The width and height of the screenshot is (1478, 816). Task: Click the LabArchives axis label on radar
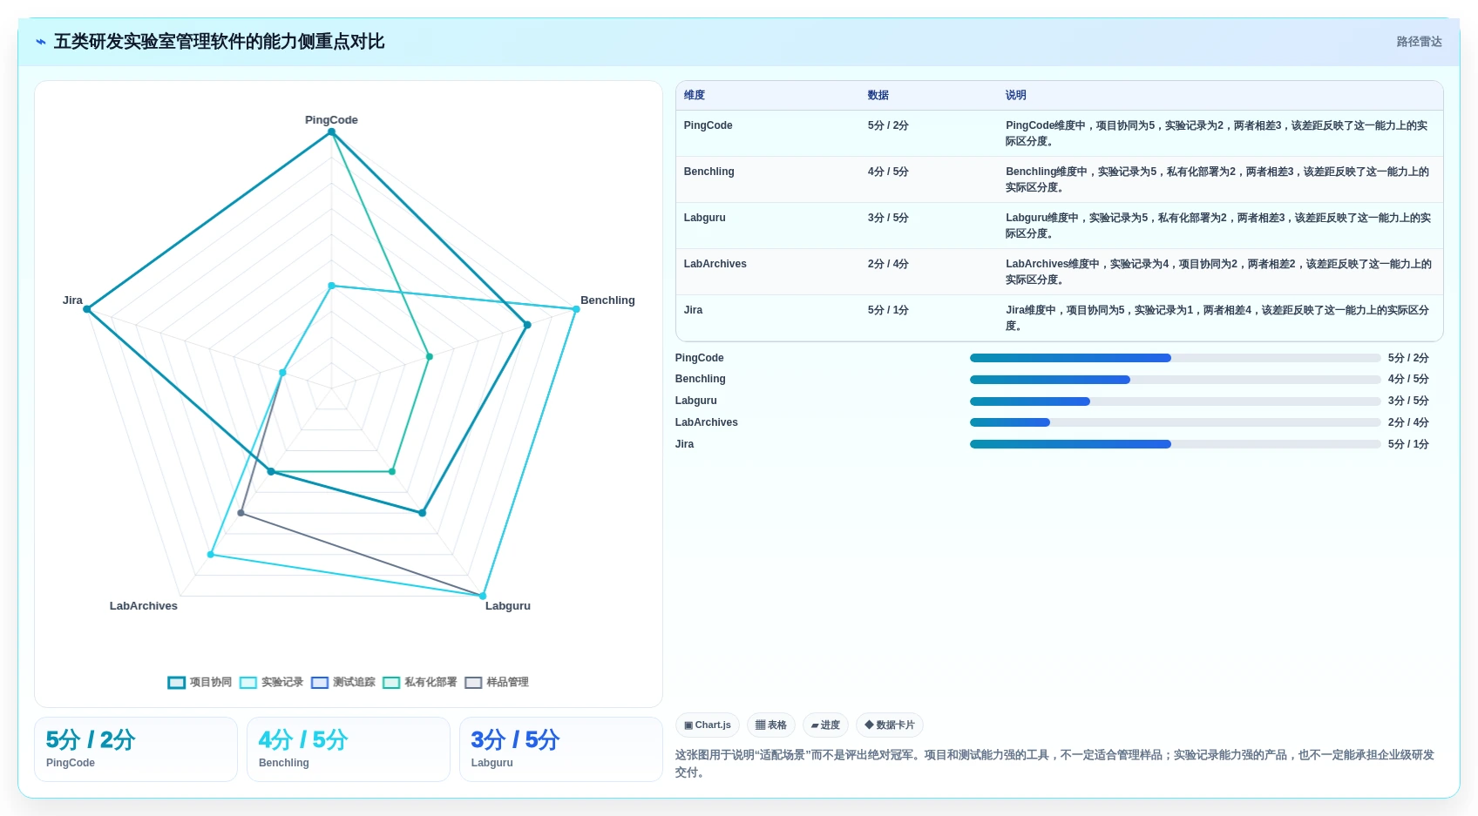coord(144,606)
